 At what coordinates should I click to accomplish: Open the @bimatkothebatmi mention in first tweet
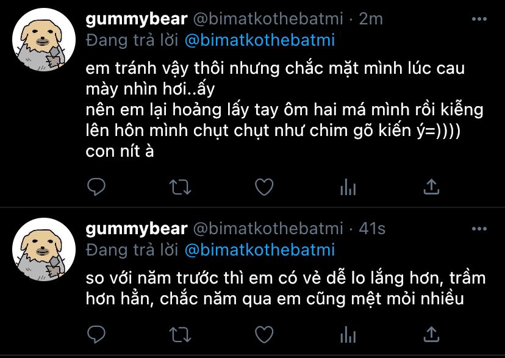click(x=260, y=40)
